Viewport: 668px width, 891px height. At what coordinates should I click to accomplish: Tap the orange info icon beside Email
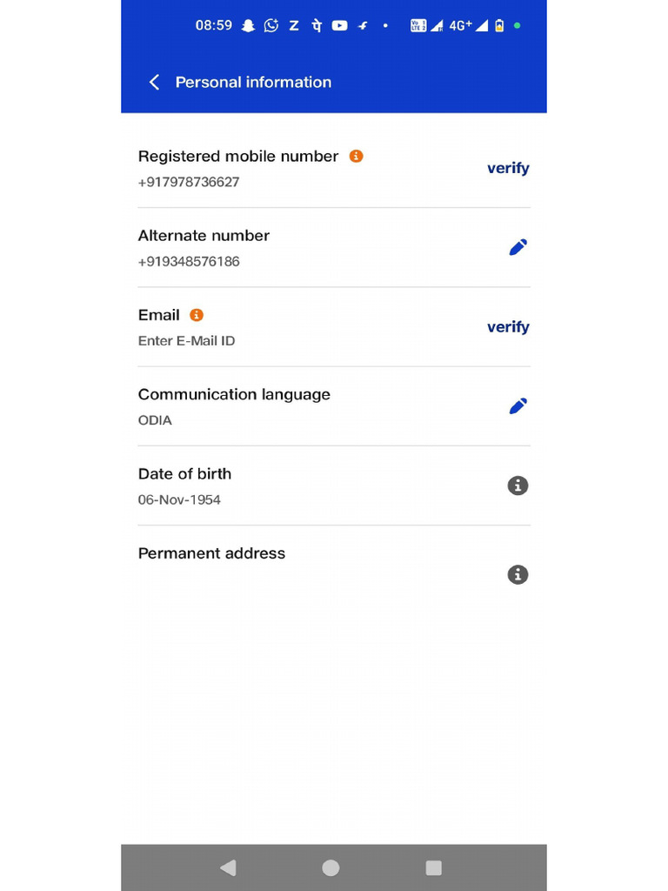(x=197, y=315)
